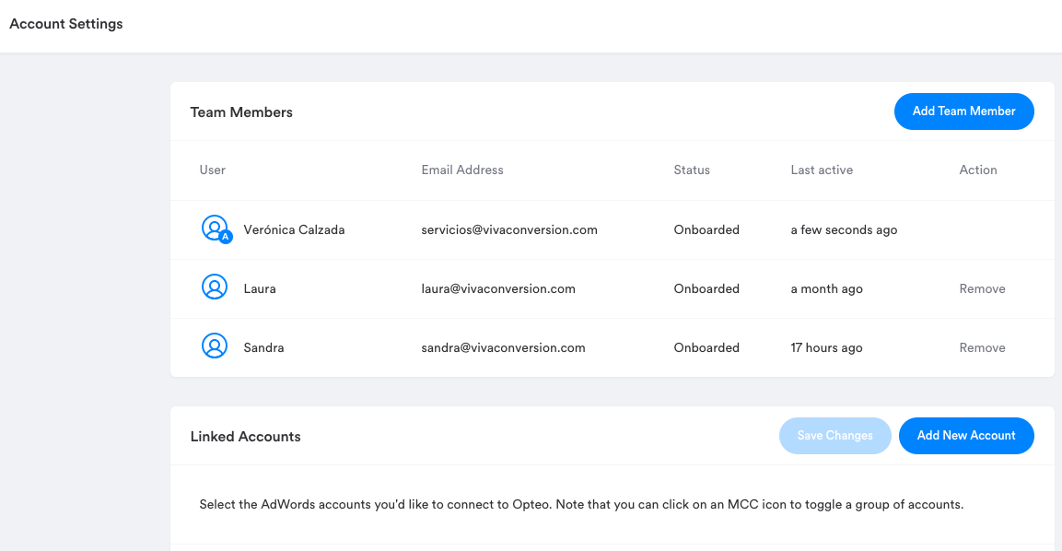Click the AdWords accounts instruction text

[581, 504]
